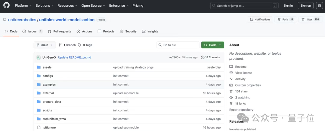Open the green Code dropdown button
Image resolution: width=325 pixels, height=131 pixels.
[x=212, y=45]
